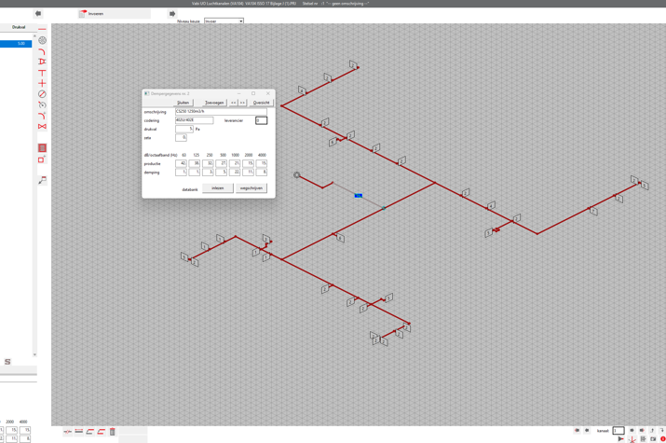Viewport: 666px width, 443px height.
Task: Select the bowtie valve damper tool
Action: click(42, 126)
